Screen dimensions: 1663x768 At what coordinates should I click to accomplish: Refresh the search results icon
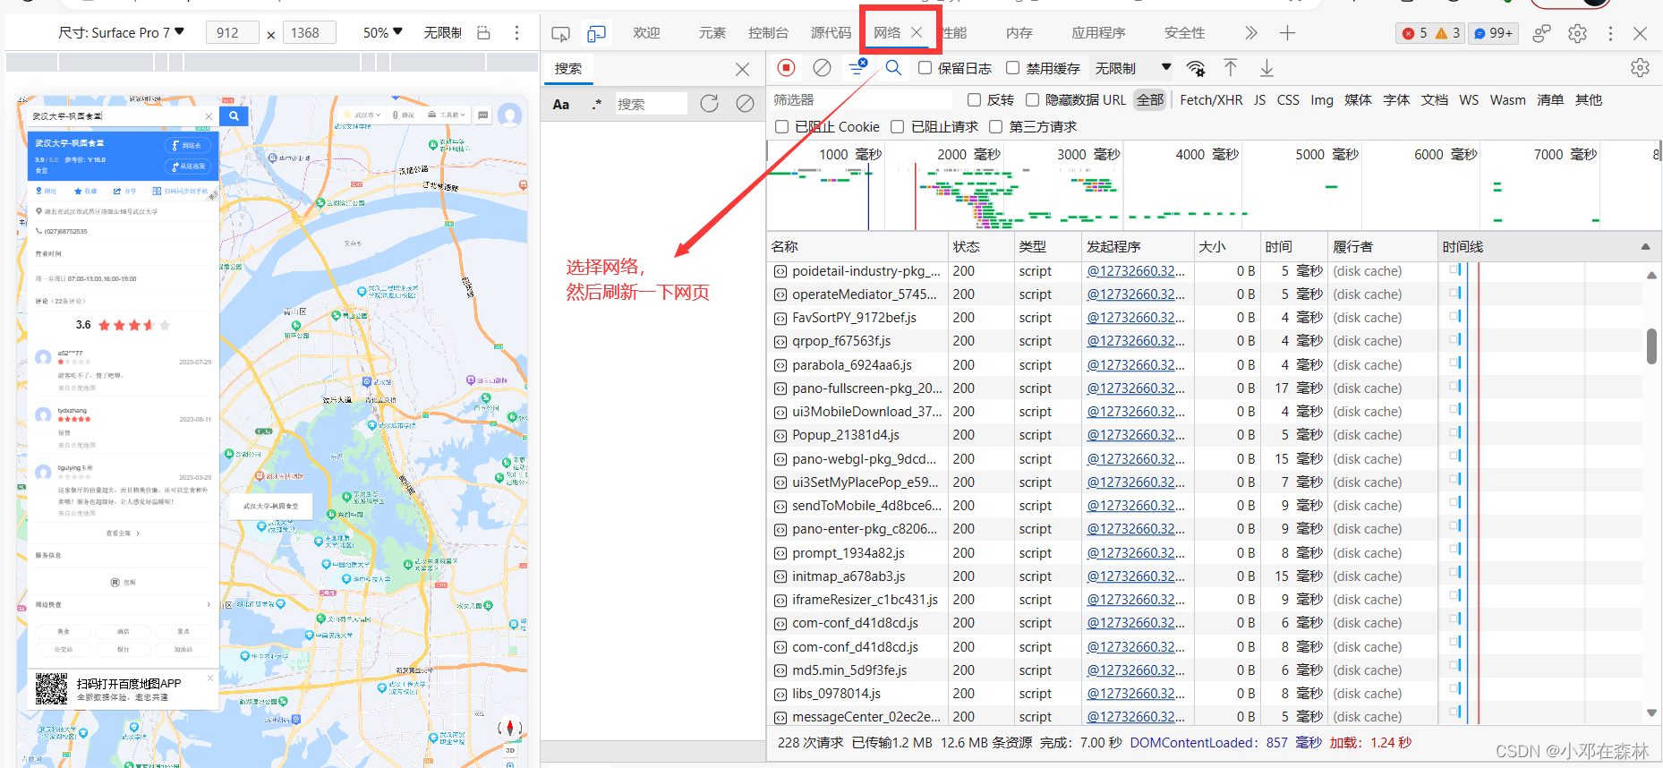(709, 104)
